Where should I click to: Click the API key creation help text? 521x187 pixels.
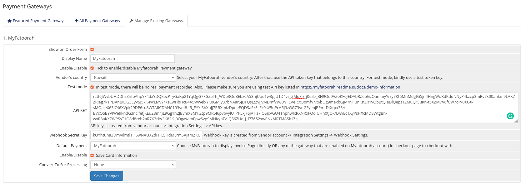157,126
